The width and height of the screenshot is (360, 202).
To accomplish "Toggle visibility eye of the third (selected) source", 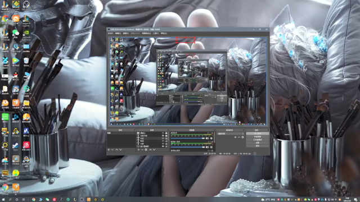I will click(163, 139).
